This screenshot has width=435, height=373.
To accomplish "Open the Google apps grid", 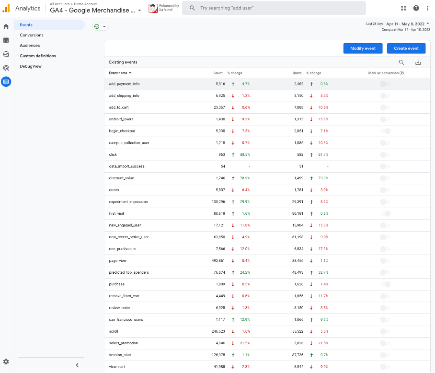I will [x=403, y=8].
